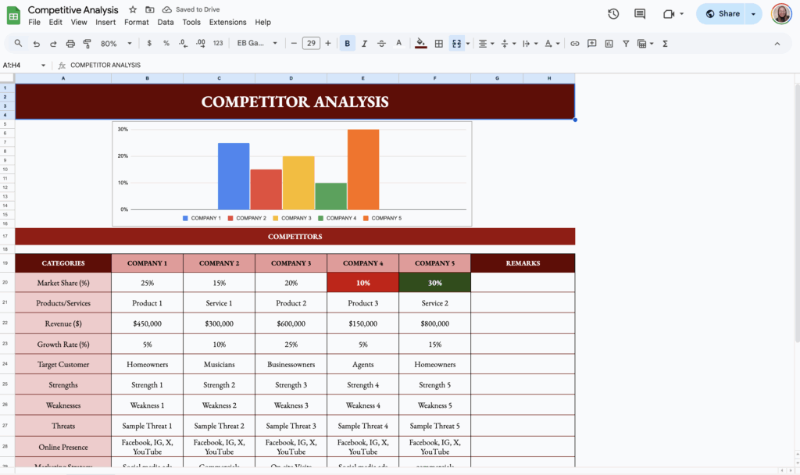Toggle italic formatting
Screen dimensions: 800x475
click(364, 43)
